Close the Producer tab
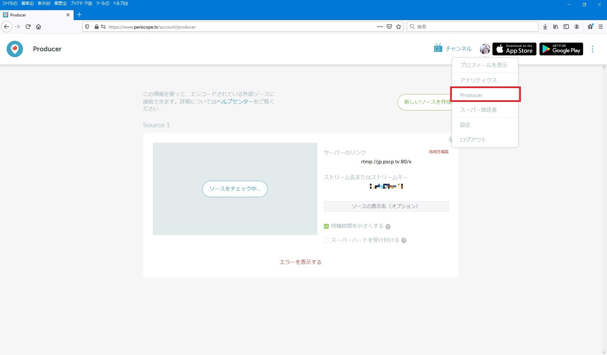 pos(68,15)
